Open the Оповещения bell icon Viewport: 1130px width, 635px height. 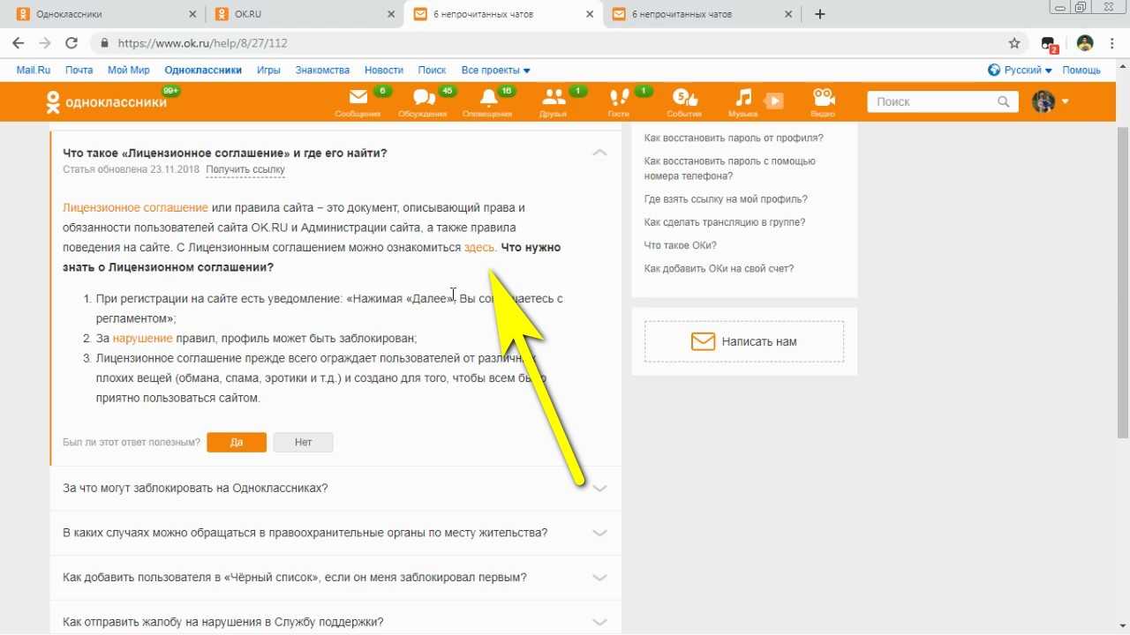coord(488,98)
